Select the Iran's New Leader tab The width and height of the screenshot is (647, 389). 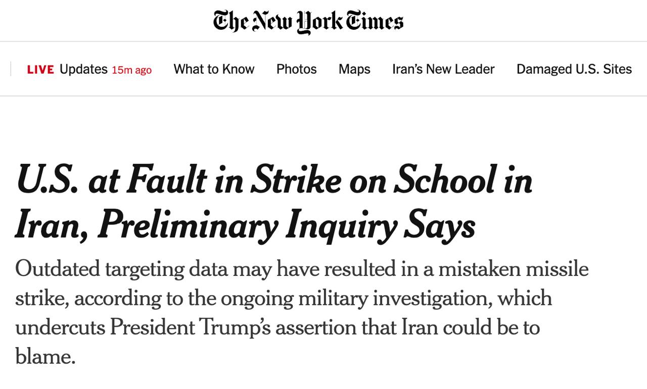click(x=443, y=69)
